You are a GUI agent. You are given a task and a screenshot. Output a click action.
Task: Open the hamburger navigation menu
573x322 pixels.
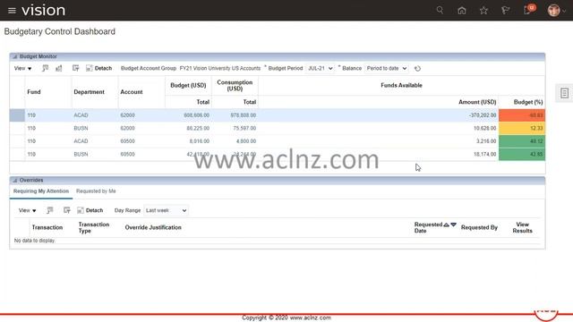pos(12,11)
